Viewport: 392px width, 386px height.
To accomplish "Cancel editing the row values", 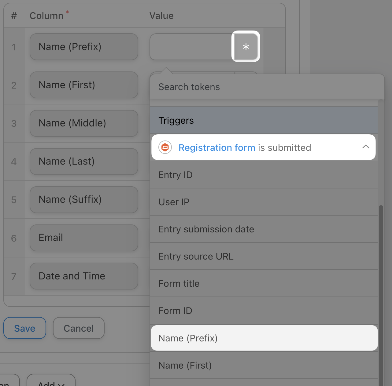I will 79,328.
